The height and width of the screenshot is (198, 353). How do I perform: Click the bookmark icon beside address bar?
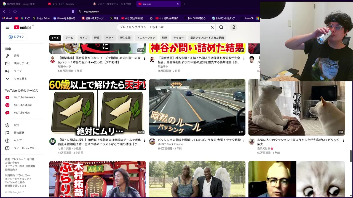pos(73,12)
